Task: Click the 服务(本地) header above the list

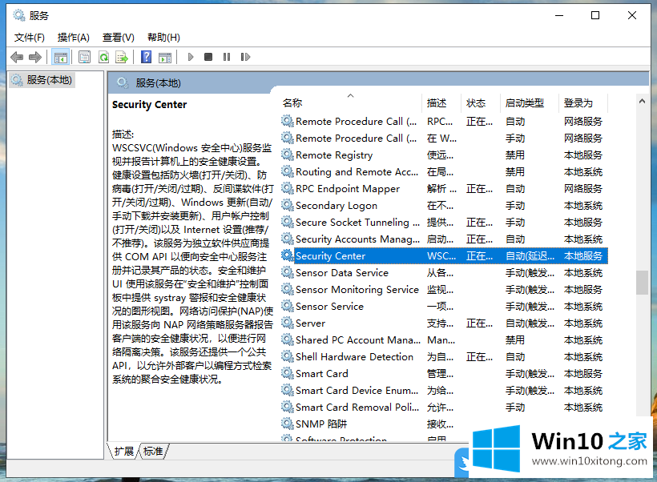Action: click(x=158, y=83)
